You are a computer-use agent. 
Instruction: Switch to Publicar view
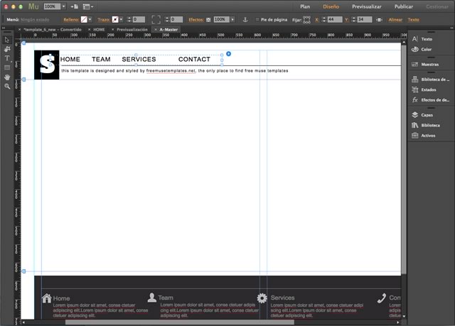coord(404,6)
